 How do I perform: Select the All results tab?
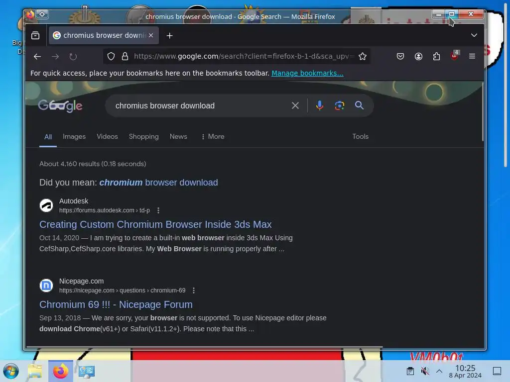point(48,137)
